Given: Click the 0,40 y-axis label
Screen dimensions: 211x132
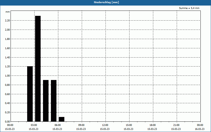Looking at the screenshot, I should pos(8,103).
